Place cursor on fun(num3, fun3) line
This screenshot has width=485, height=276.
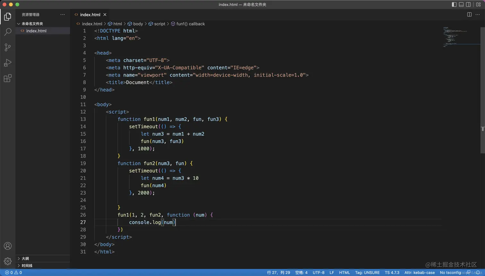[162, 141]
